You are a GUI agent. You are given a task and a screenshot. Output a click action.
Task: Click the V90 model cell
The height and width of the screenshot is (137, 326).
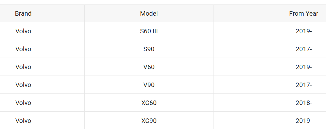(149, 85)
